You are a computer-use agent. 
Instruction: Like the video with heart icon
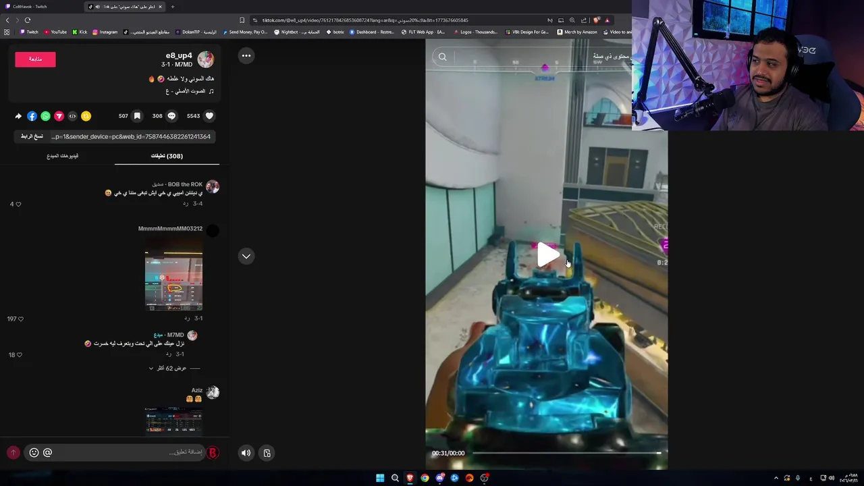point(209,116)
